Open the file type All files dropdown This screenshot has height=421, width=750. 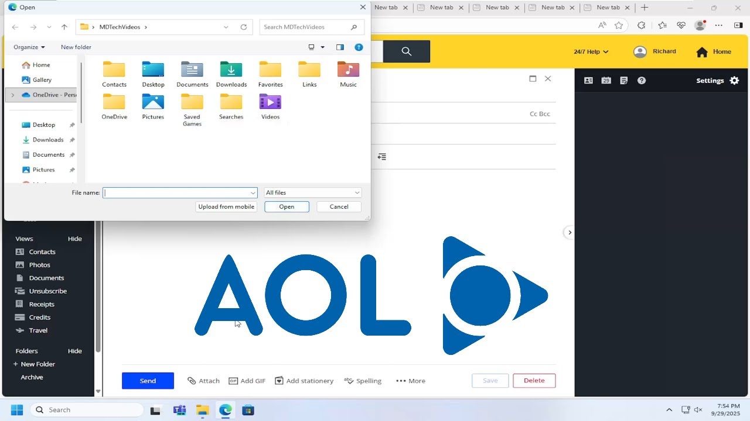point(312,192)
